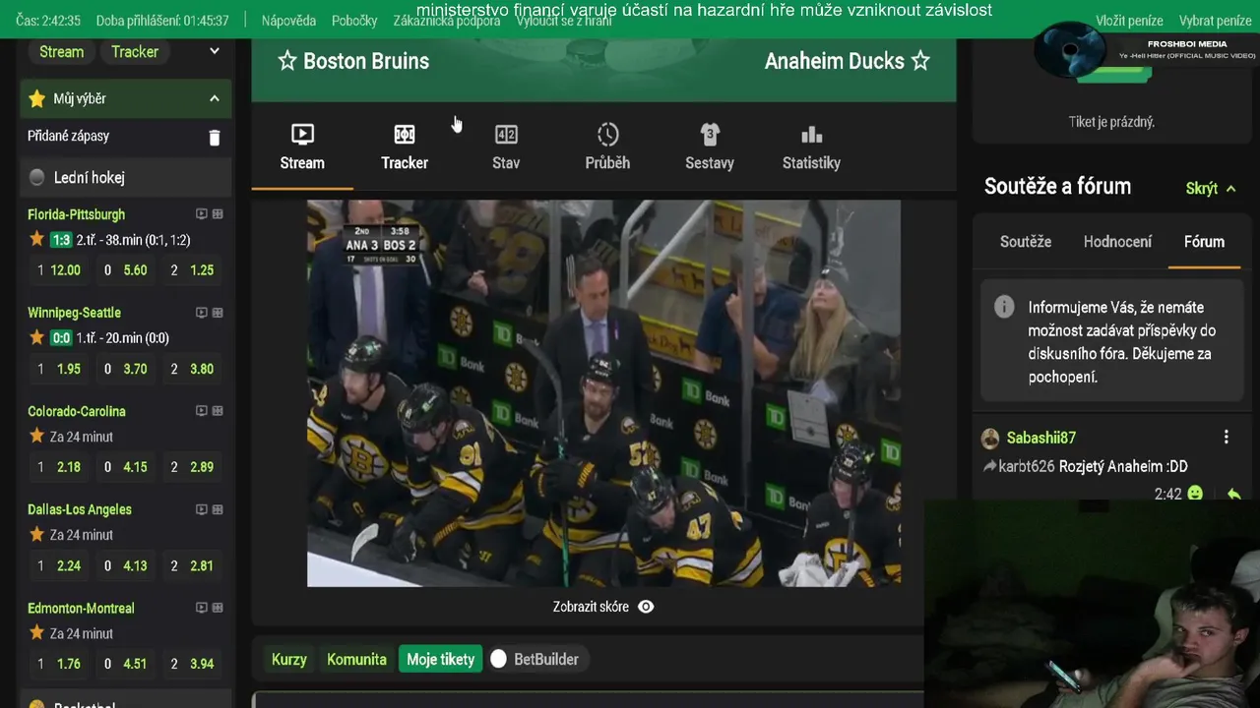This screenshot has width=1260, height=708.
Task: Delete added matches with trash icon
Action: (215, 138)
